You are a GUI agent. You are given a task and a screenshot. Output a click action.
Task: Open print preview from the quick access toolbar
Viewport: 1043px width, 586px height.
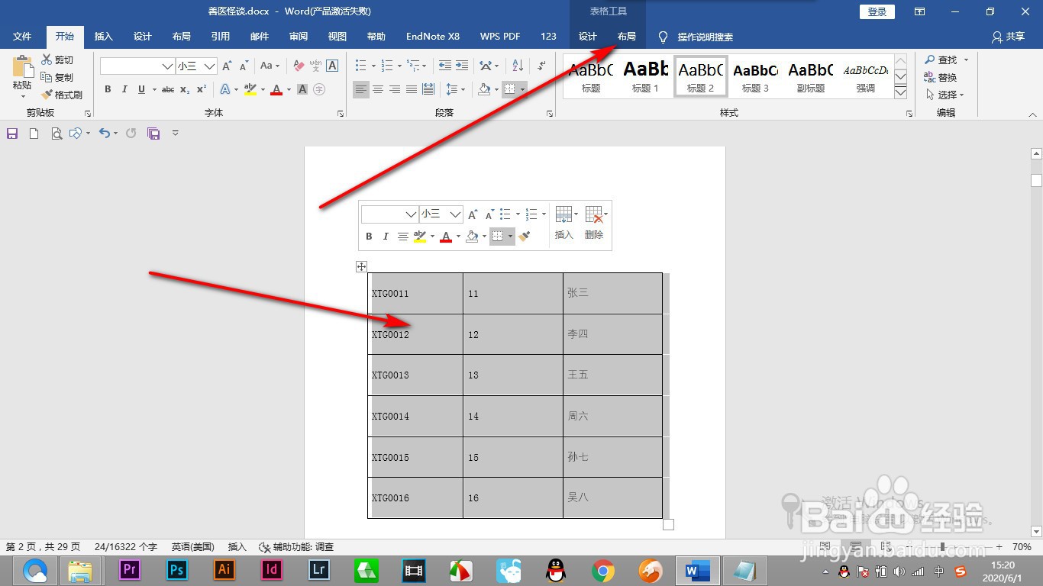pos(57,134)
